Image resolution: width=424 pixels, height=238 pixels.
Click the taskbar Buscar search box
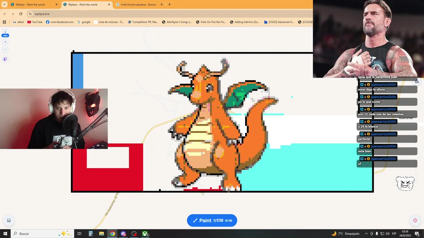pos(42,234)
